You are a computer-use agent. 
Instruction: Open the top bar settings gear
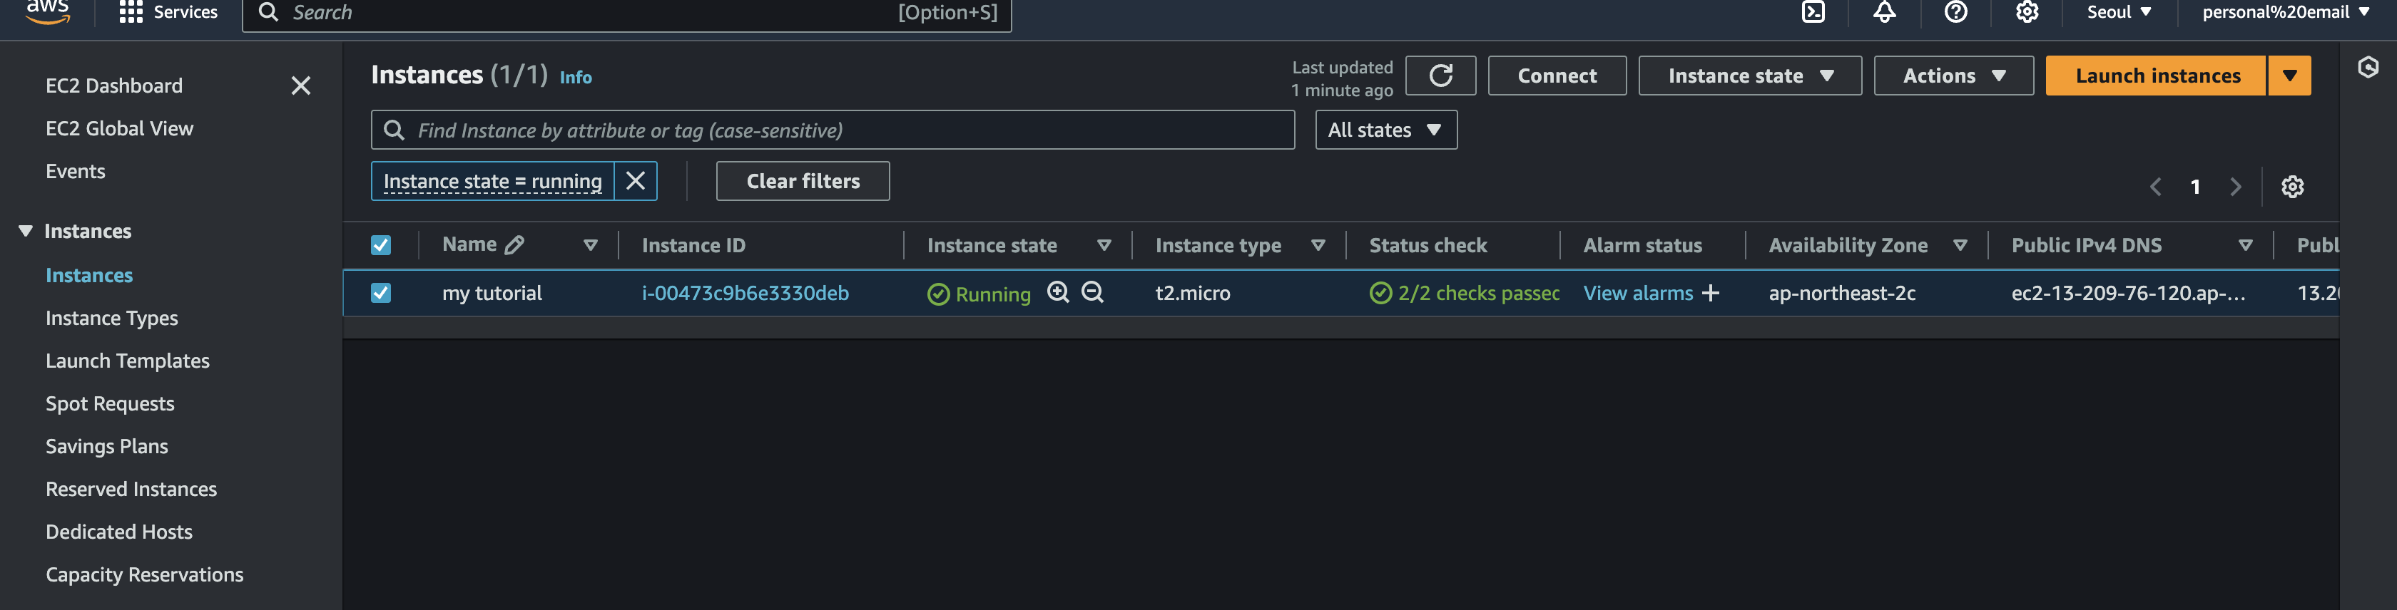pos(2027,12)
